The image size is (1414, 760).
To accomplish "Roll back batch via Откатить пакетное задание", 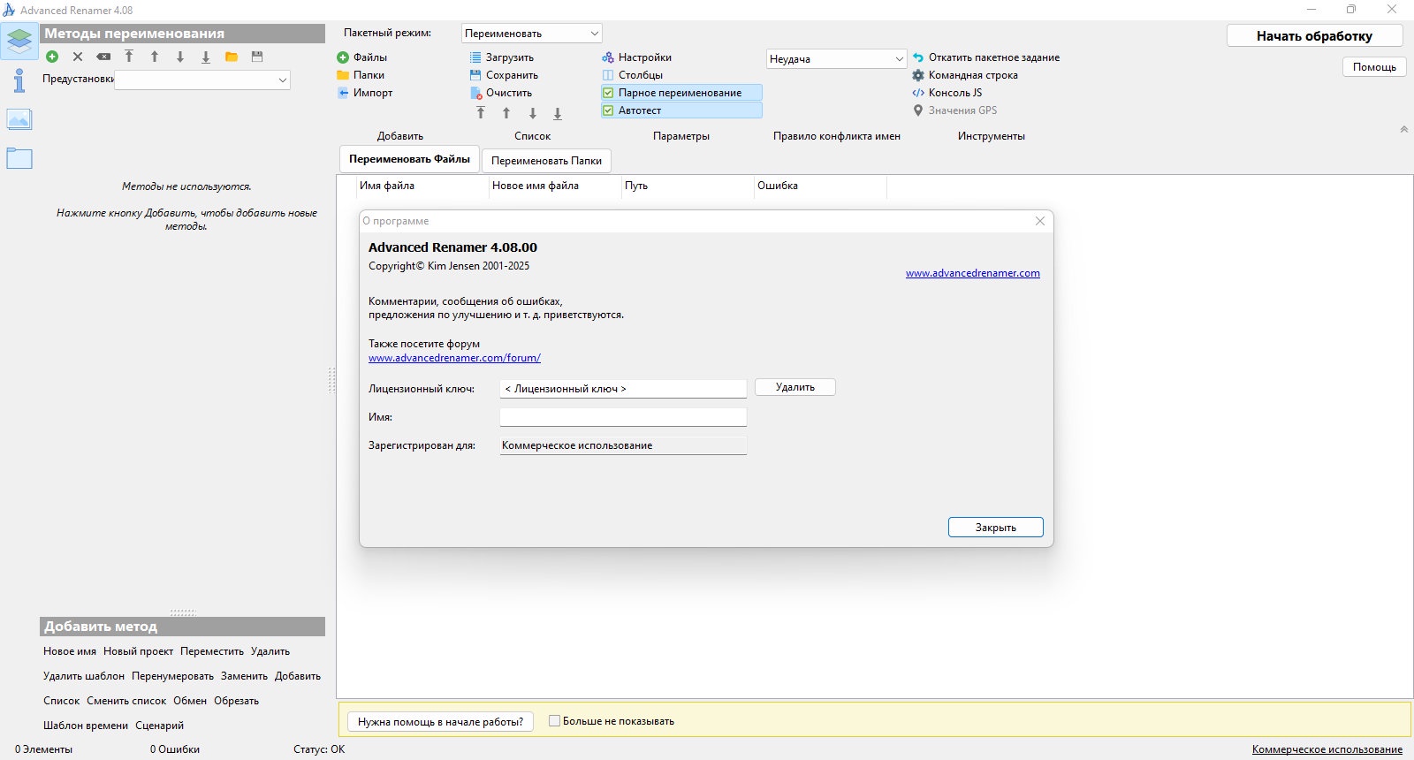I will tap(986, 57).
